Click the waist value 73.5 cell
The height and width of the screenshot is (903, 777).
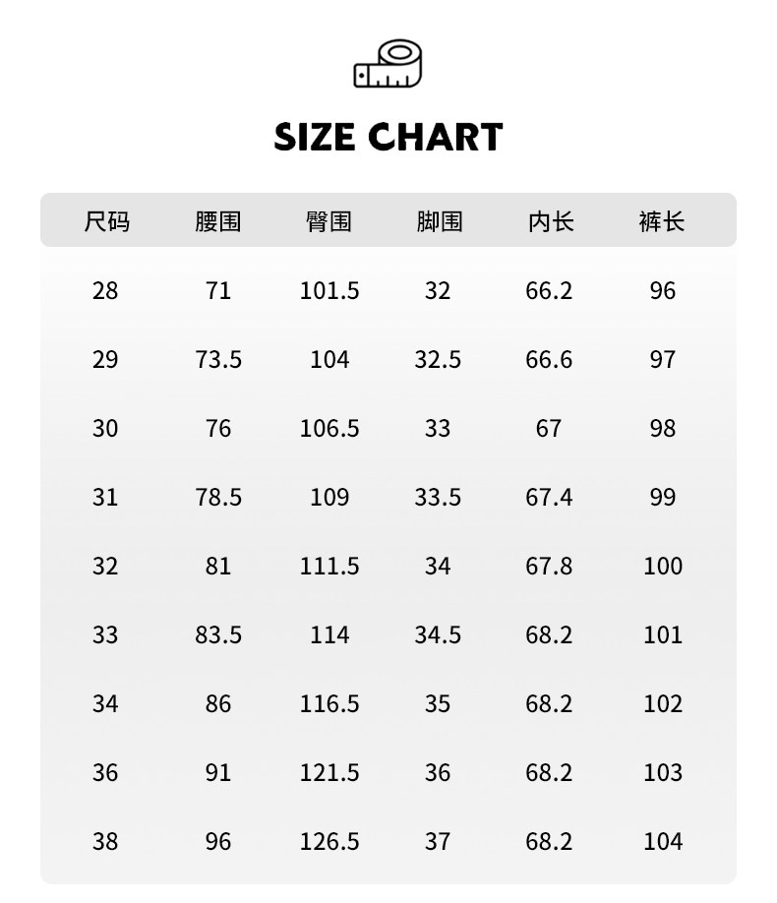point(218,360)
